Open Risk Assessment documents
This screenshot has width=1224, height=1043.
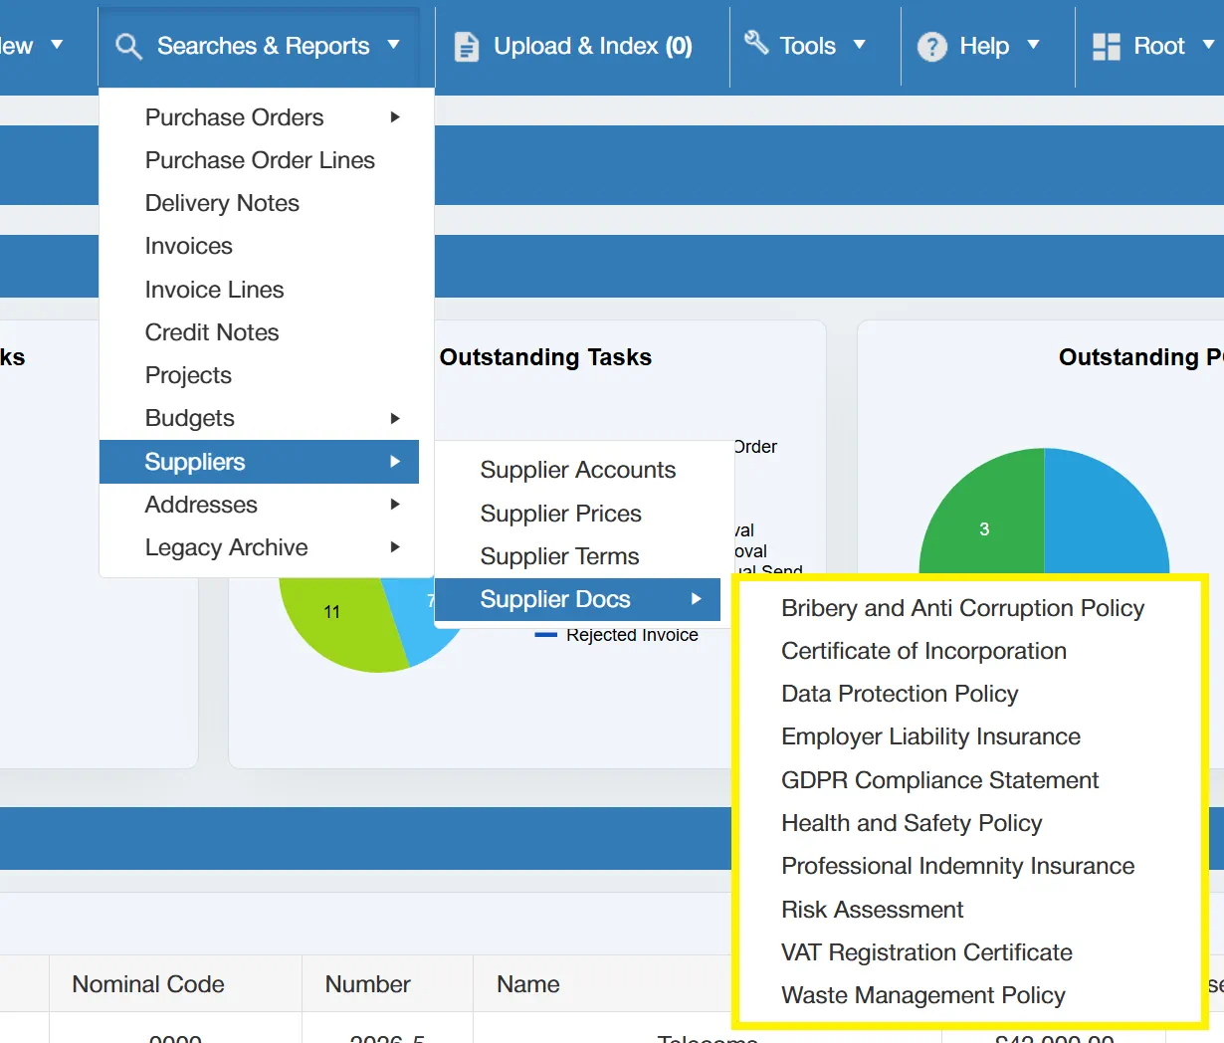(872, 910)
